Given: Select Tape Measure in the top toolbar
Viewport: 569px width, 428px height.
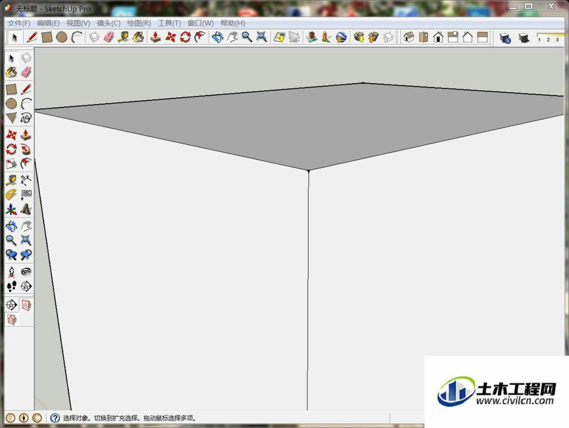Looking at the screenshot, I should tap(123, 37).
